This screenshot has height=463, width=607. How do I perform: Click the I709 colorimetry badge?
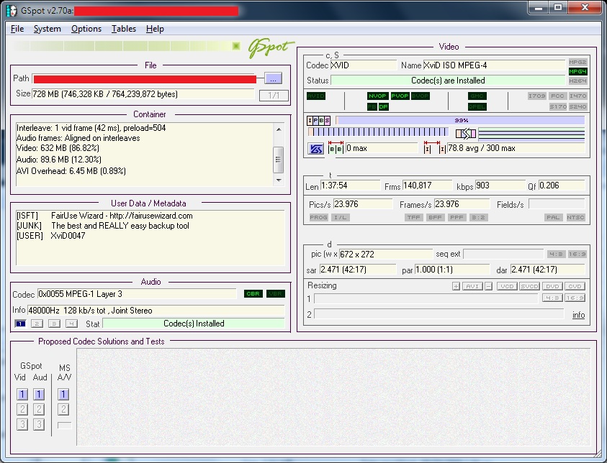point(537,96)
